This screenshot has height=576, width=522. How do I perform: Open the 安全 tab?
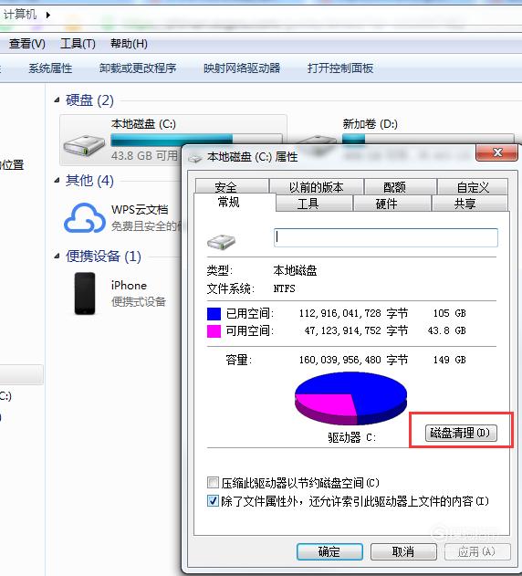pyautogui.click(x=225, y=187)
